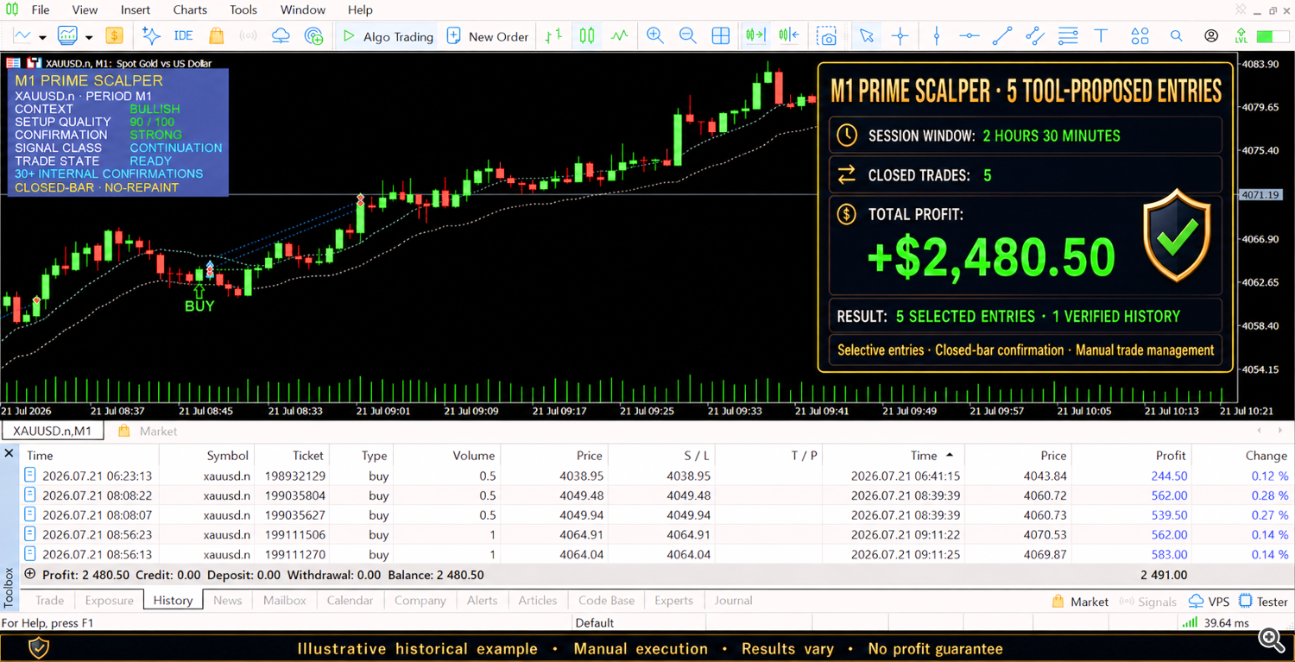Viewport: 1295px width, 662px height.
Task: Open the MQL5 IDE editor
Action: (183, 35)
